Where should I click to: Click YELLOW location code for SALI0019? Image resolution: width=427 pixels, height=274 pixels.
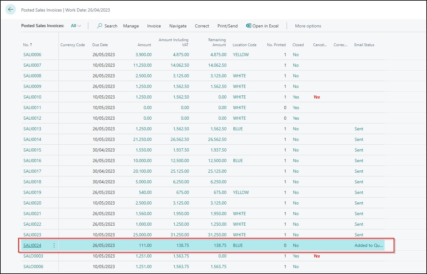(x=241, y=192)
